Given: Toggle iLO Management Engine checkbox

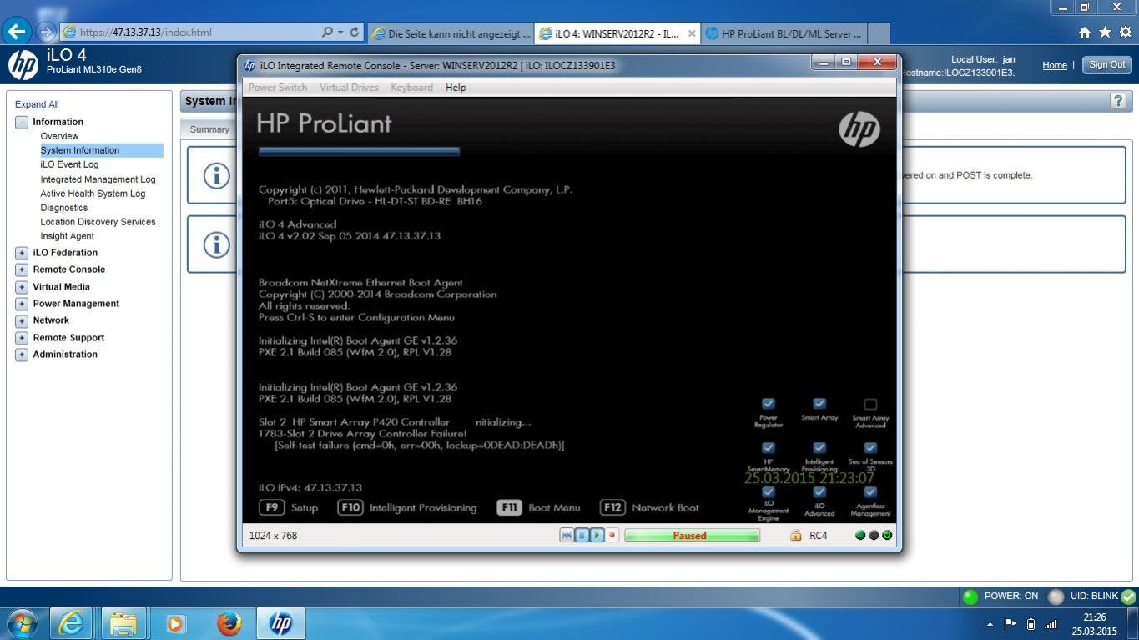Looking at the screenshot, I should click(x=769, y=492).
